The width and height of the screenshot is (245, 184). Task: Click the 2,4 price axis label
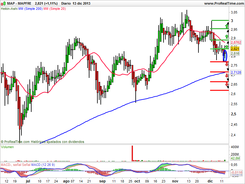(233, 135)
